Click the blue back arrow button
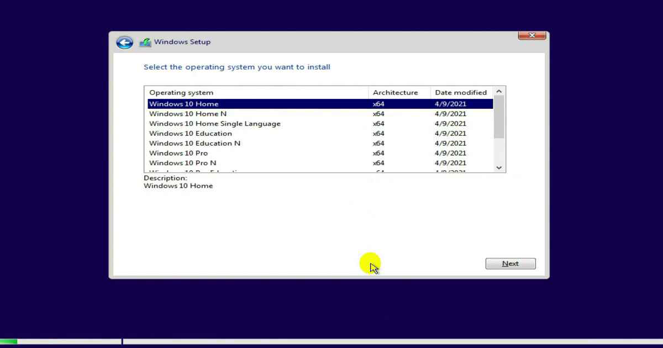Image resolution: width=663 pixels, height=348 pixels. pyautogui.click(x=125, y=43)
